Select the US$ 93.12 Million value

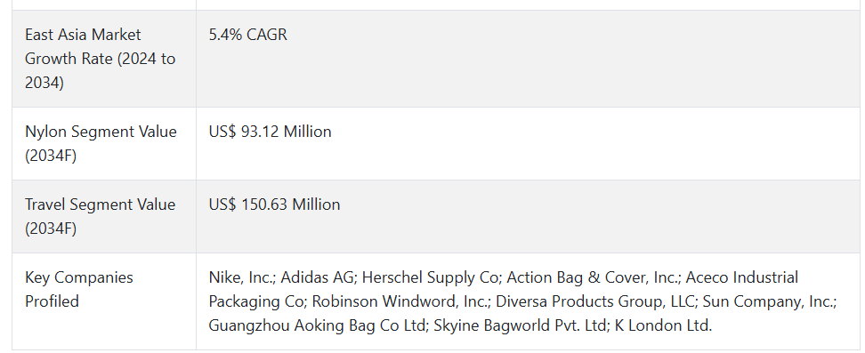[x=270, y=132]
